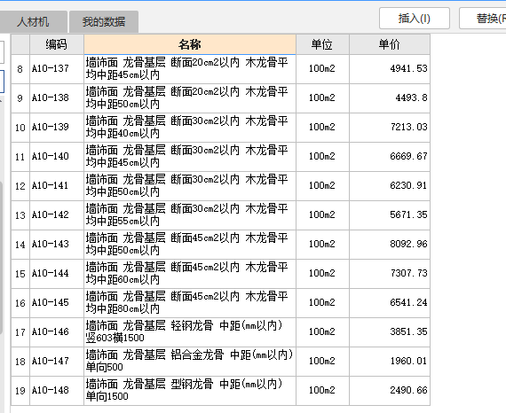Viewport: 506px width, 413px height.
Task: Select name cell for 断面45cm2 中距60cm
Action: tap(190, 274)
